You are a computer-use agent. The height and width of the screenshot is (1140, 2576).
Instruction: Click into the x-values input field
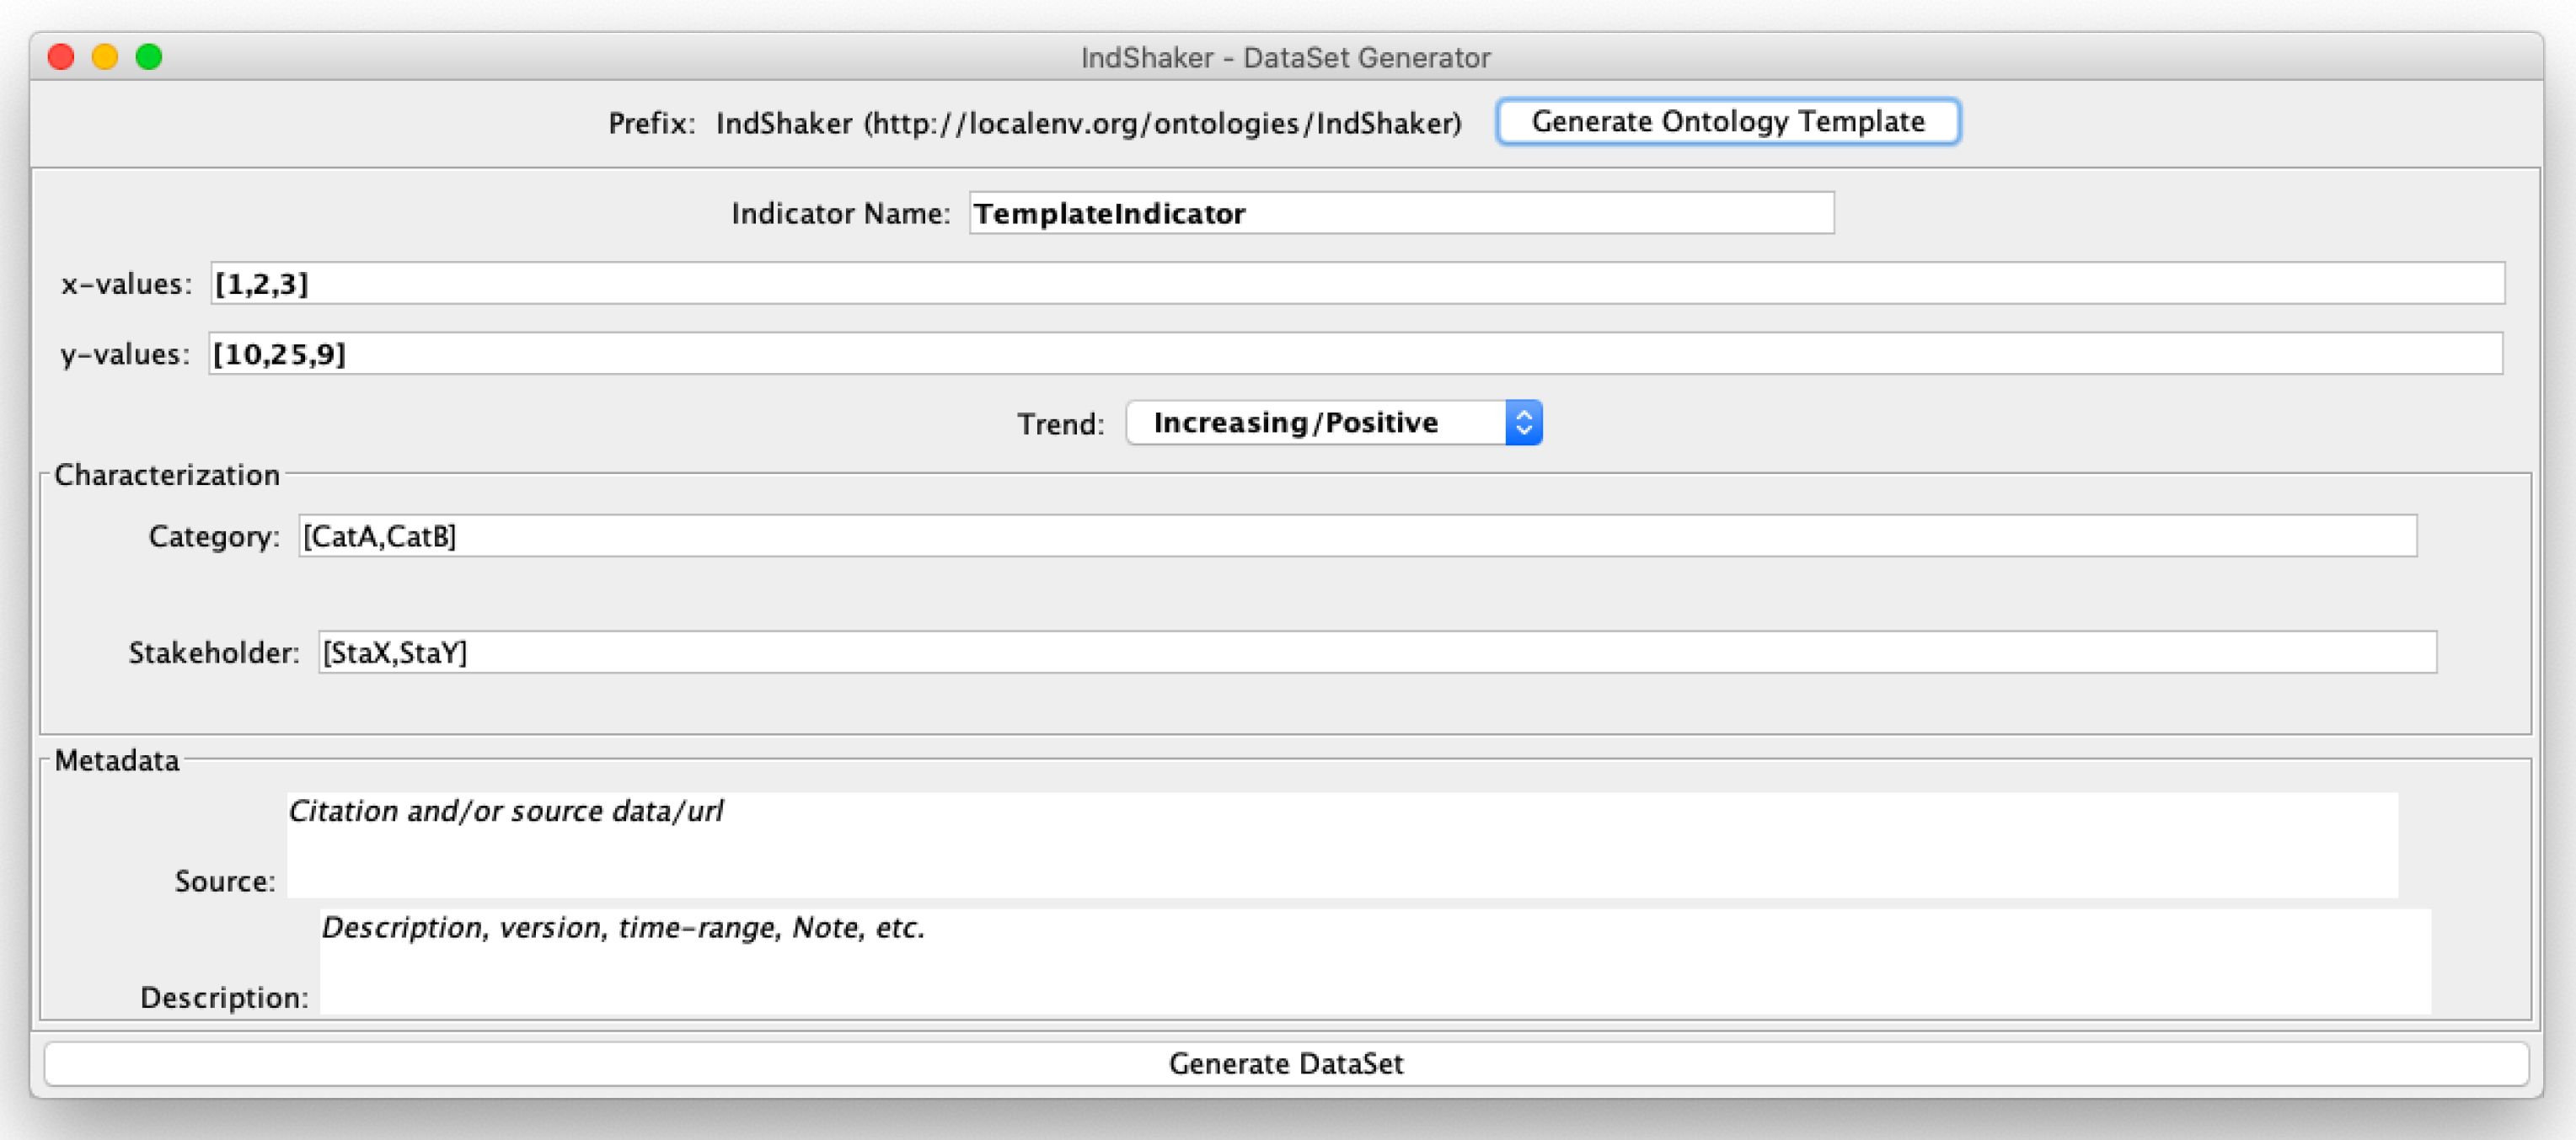coord(1356,284)
